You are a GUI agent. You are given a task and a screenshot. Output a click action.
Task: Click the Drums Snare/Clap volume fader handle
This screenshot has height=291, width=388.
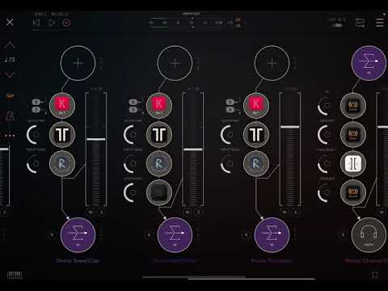tap(96, 139)
